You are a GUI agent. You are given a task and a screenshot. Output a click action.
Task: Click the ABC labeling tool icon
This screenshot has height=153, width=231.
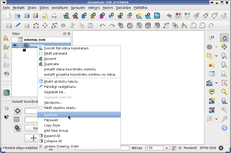(x=169, y=16)
